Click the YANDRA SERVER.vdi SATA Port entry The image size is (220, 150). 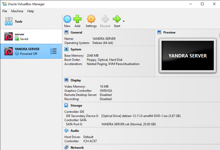[x=129, y=124]
